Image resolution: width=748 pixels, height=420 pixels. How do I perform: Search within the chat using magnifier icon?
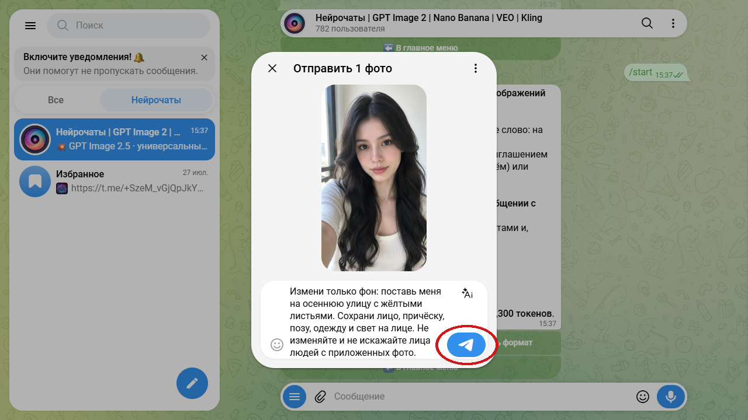647,23
